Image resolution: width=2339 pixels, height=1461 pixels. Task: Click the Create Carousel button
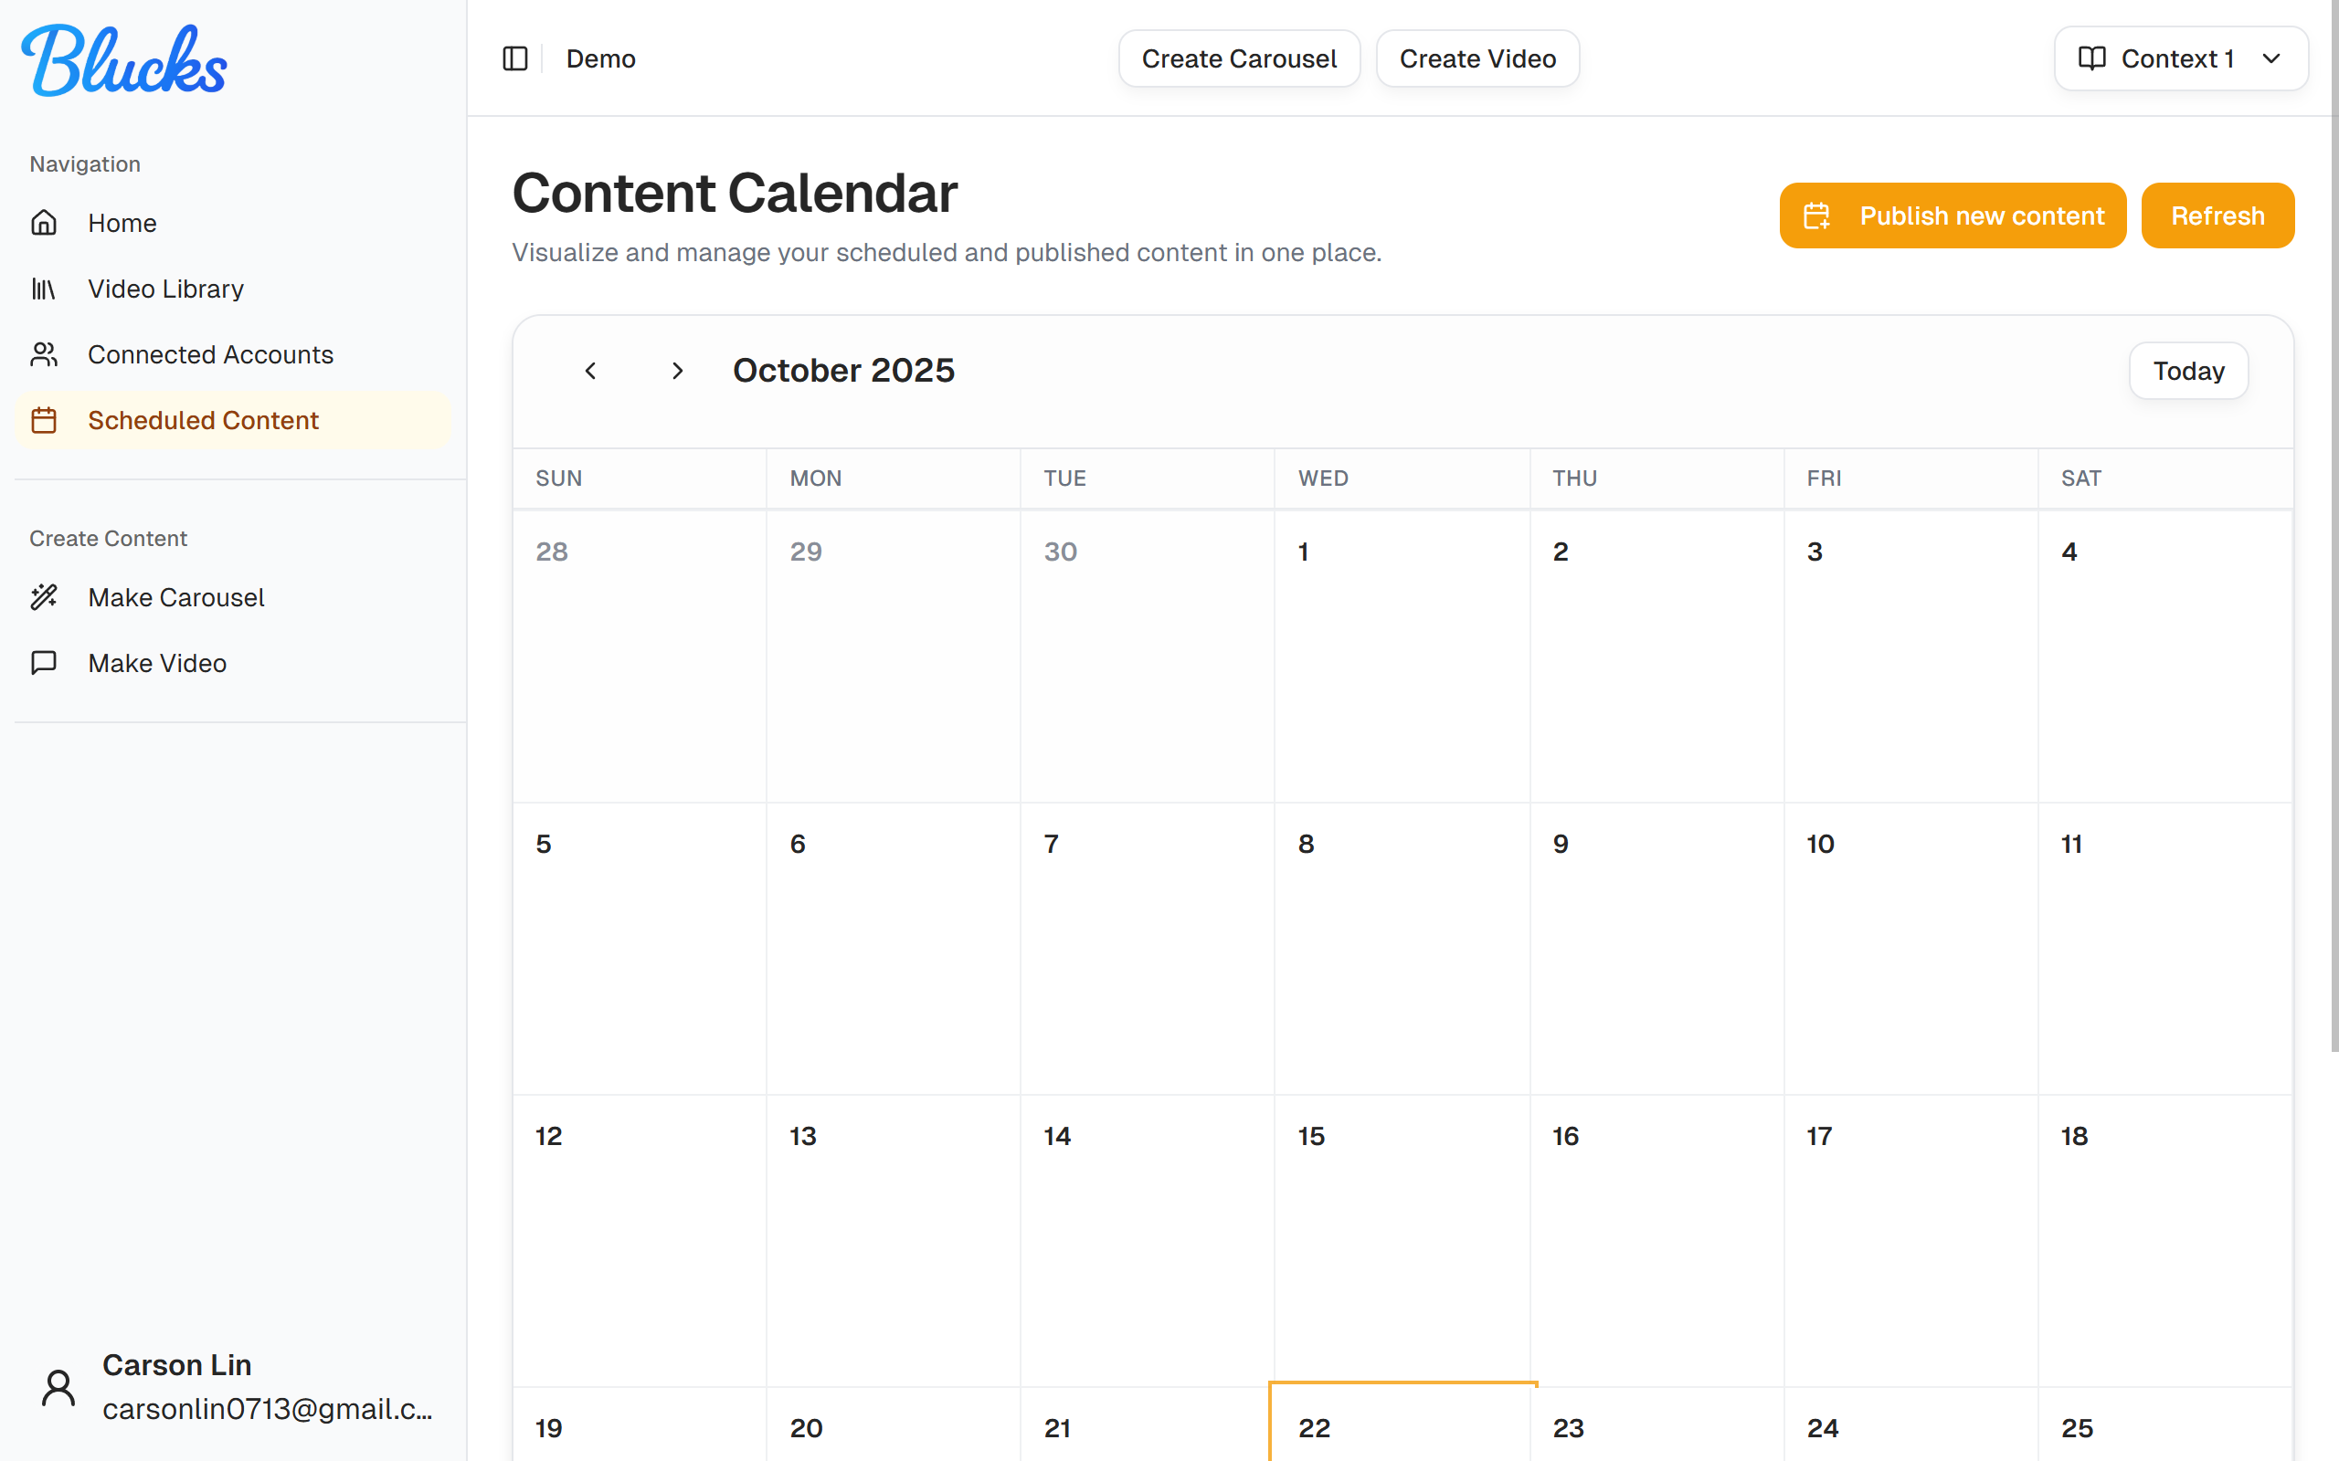click(1239, 58)
